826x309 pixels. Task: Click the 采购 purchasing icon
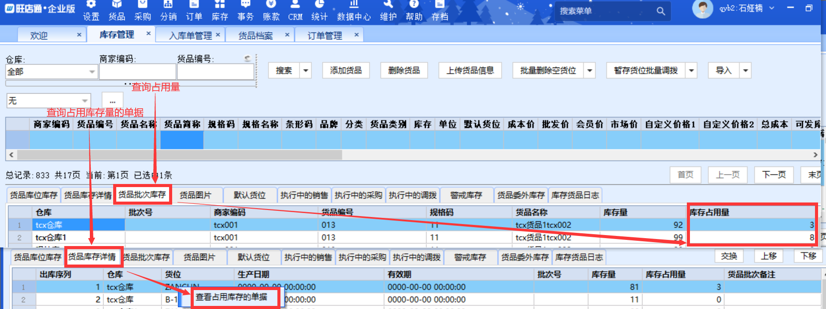point(142,11)
